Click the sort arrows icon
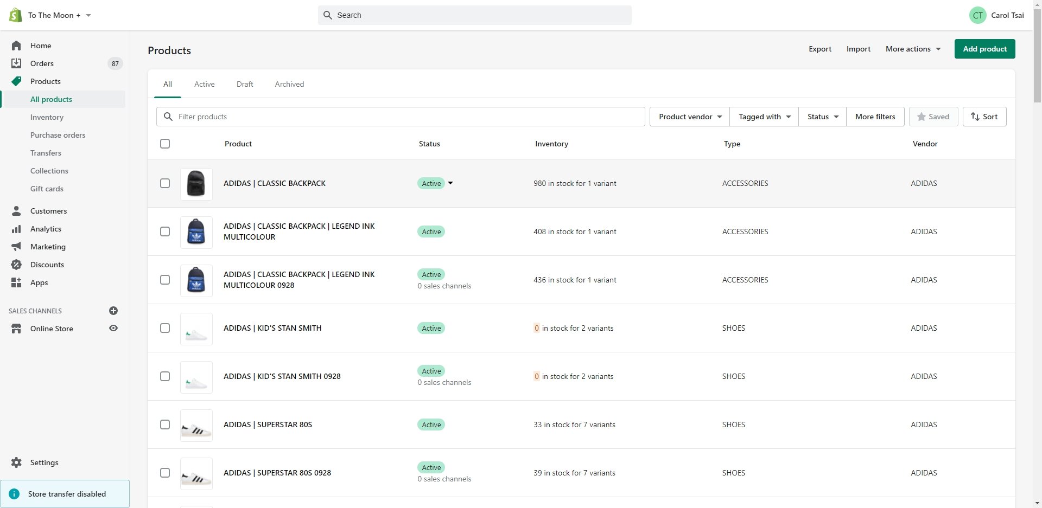Image resolution: width=1042 pixels, height=508 pixels. 975,117
